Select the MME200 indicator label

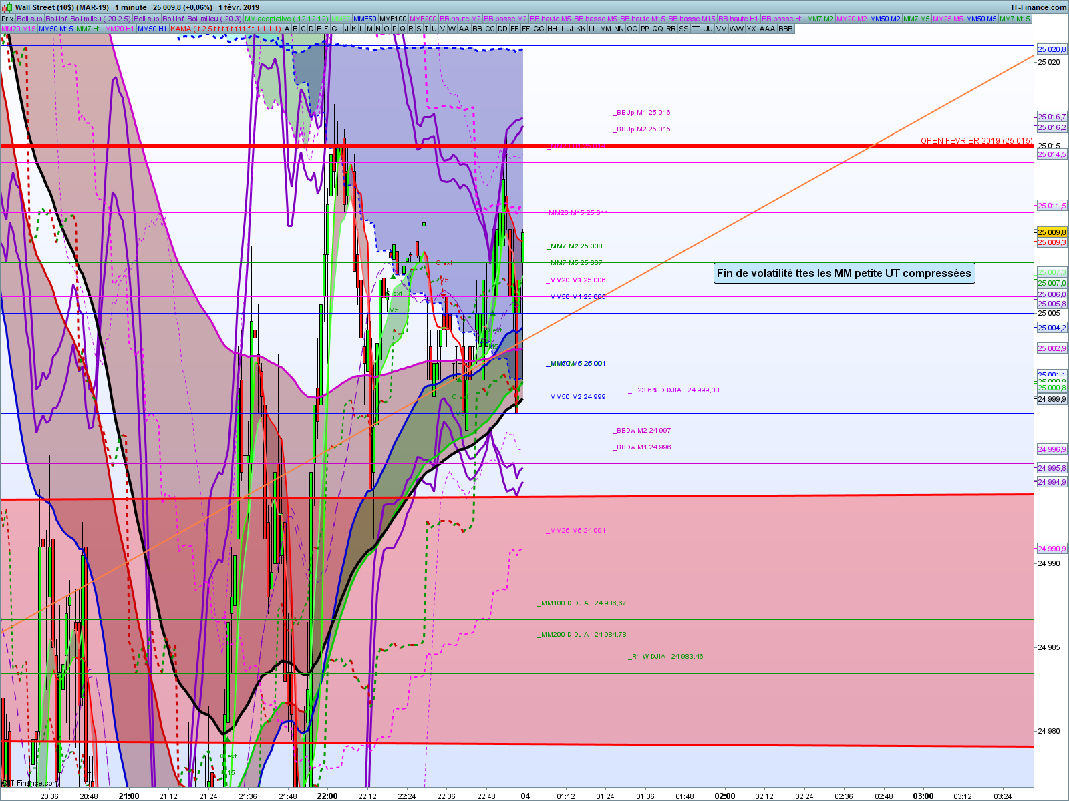[423, 19]
